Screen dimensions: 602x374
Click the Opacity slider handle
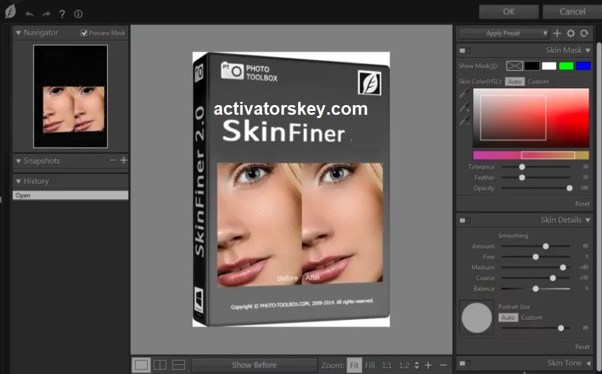click(570, 188)
